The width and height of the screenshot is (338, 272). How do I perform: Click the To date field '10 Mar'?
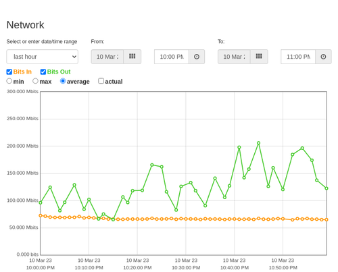point(234,57)
